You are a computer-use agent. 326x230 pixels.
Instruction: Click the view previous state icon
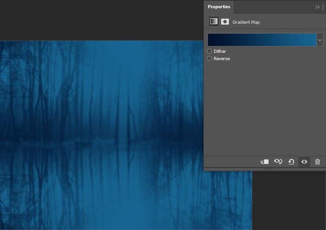[x=278, y=162]
